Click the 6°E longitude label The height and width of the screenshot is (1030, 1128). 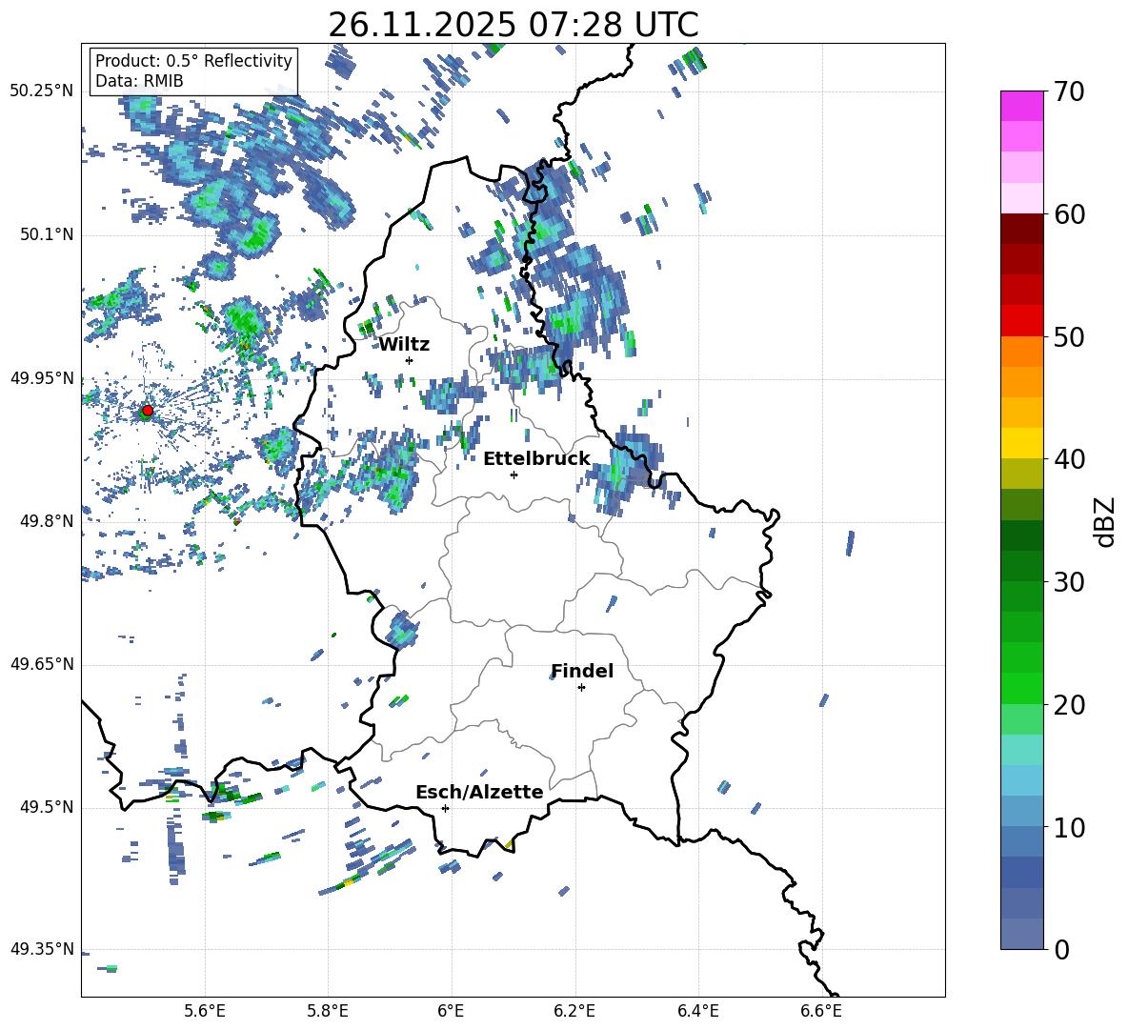[x=451, y=1011]
